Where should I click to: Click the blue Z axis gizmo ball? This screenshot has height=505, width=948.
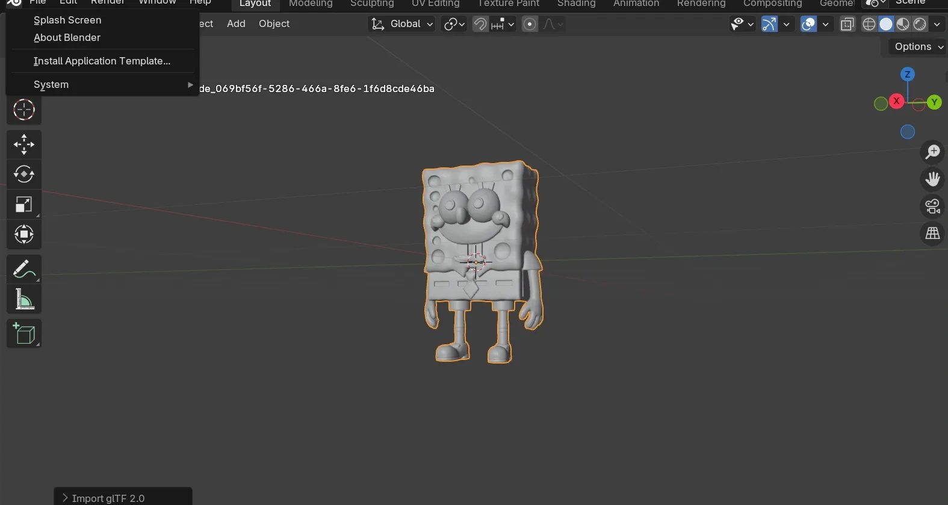tap(908, 74)
